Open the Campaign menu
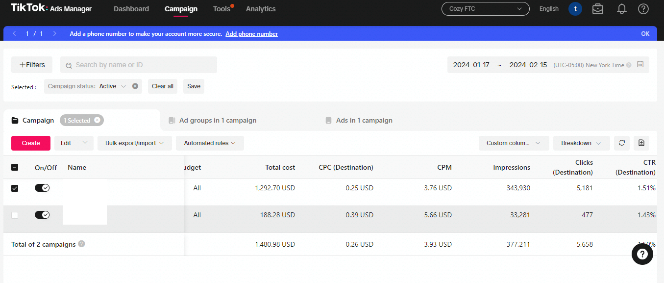This screenshot has height=283, width=664. (181, 9)
